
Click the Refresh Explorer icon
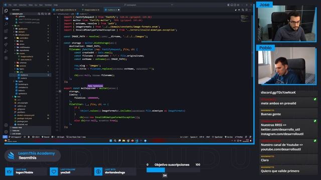46,14
